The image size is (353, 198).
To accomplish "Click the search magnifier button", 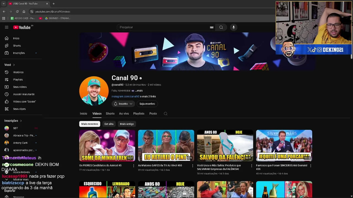I will pos(221,27).
